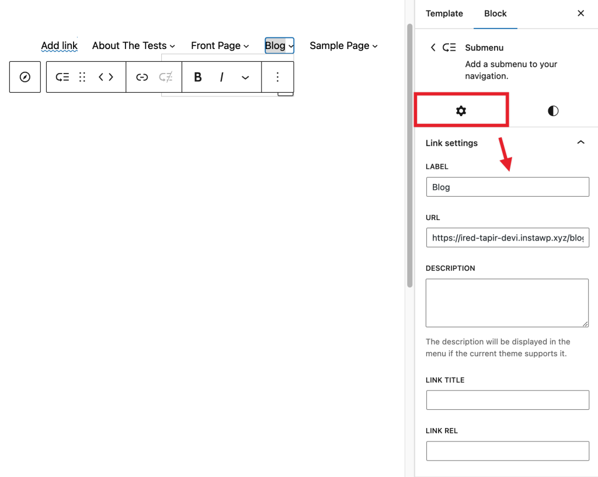The image size is (598, 477).
Task: Click the highlighted Settings gear icon
Action: tap(462, 110)
